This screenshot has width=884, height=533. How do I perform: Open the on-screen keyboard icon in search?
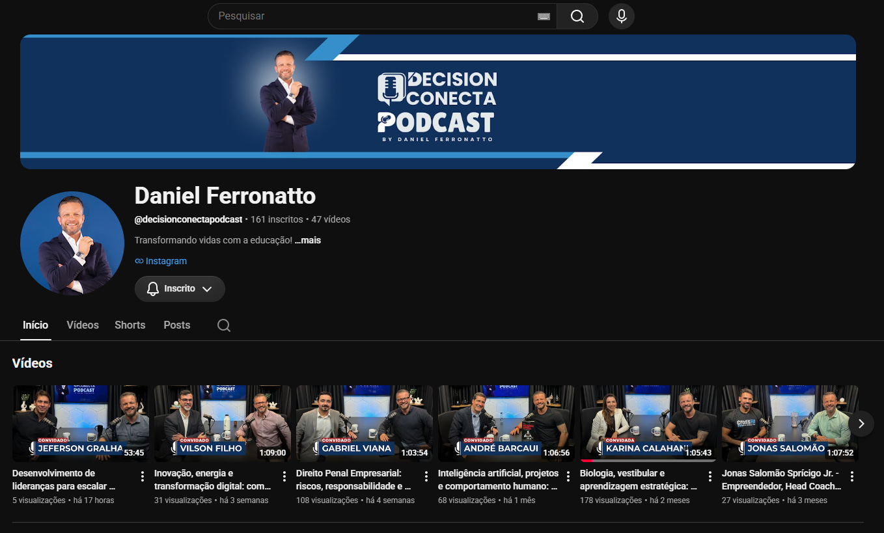[x=544, y=16]
